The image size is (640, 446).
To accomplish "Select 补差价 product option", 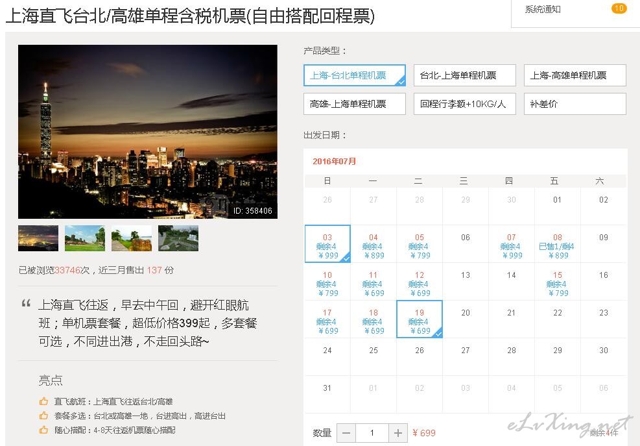I will [x=575, y=104].
